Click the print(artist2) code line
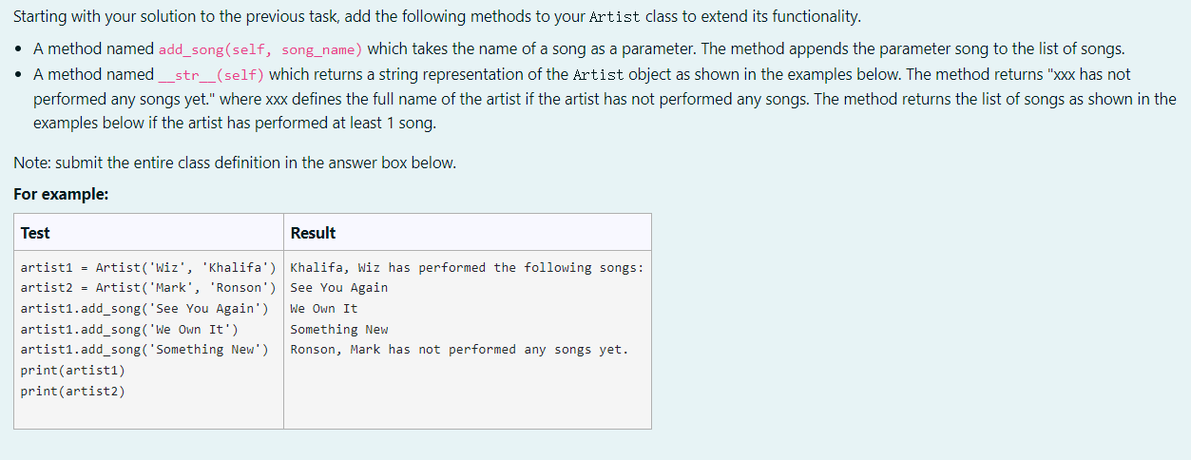Screen dimensions: 1191x460 tap(72, 391)
